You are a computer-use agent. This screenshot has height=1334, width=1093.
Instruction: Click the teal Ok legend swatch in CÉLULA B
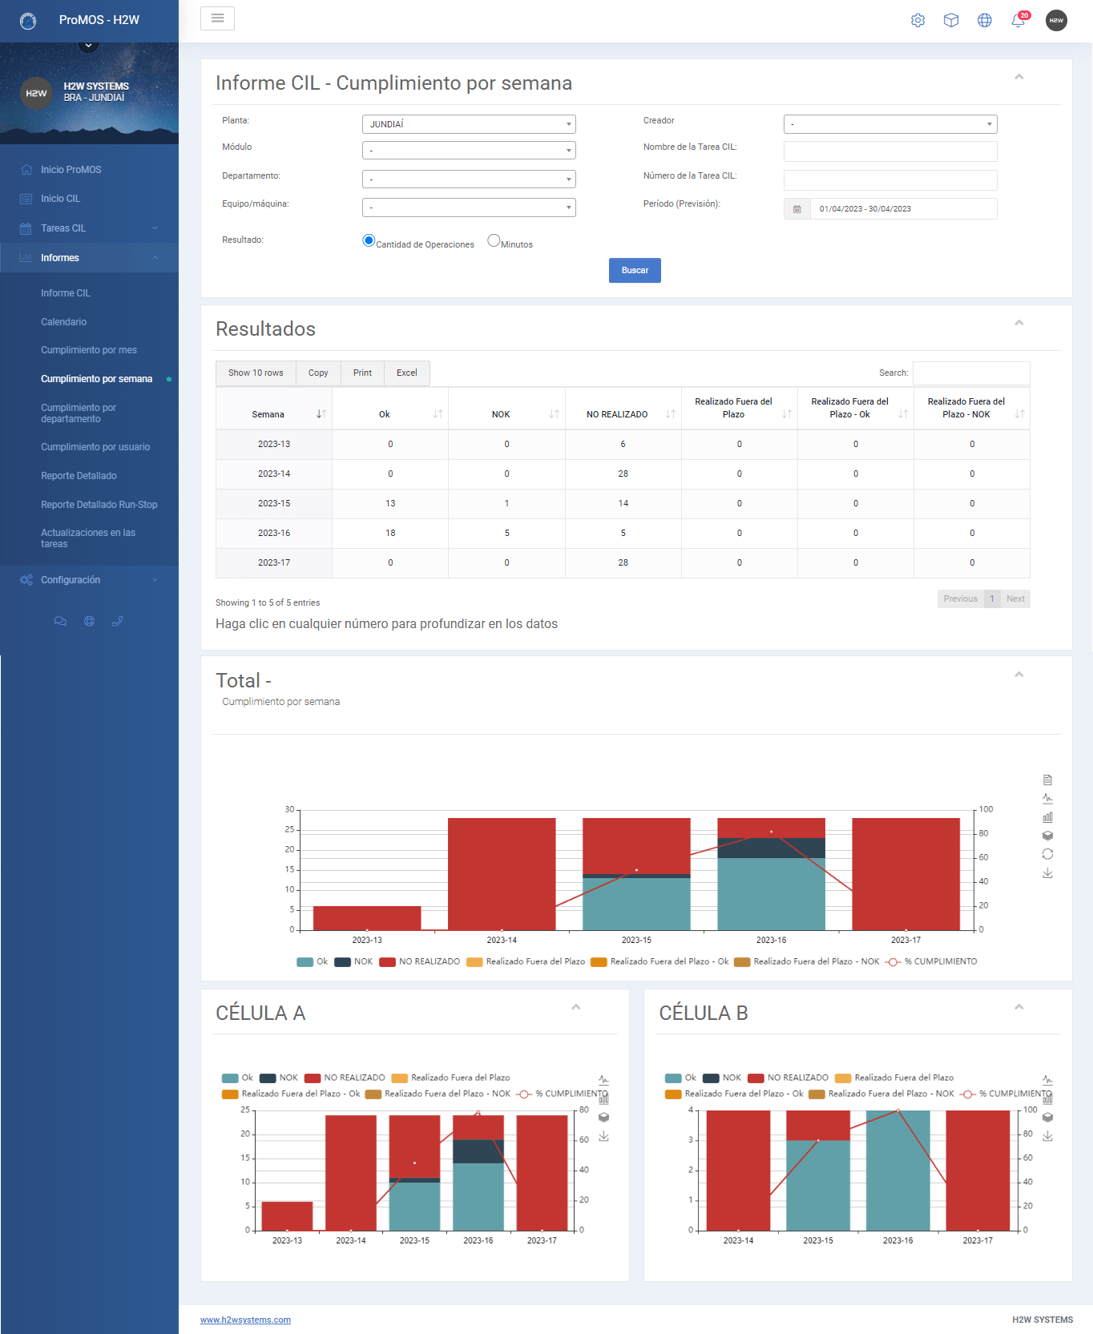pos(673,1078)
